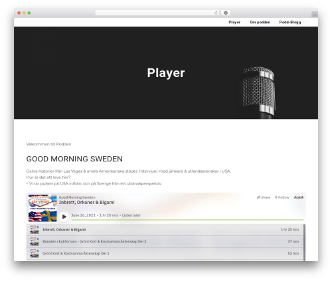Click the Share button in the podcast player

point(264,197)
